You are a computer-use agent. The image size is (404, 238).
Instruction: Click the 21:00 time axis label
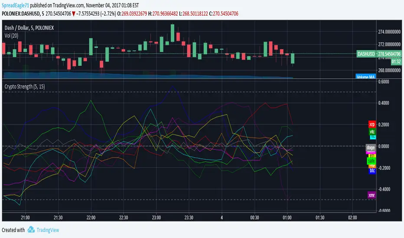click(25, 218)
